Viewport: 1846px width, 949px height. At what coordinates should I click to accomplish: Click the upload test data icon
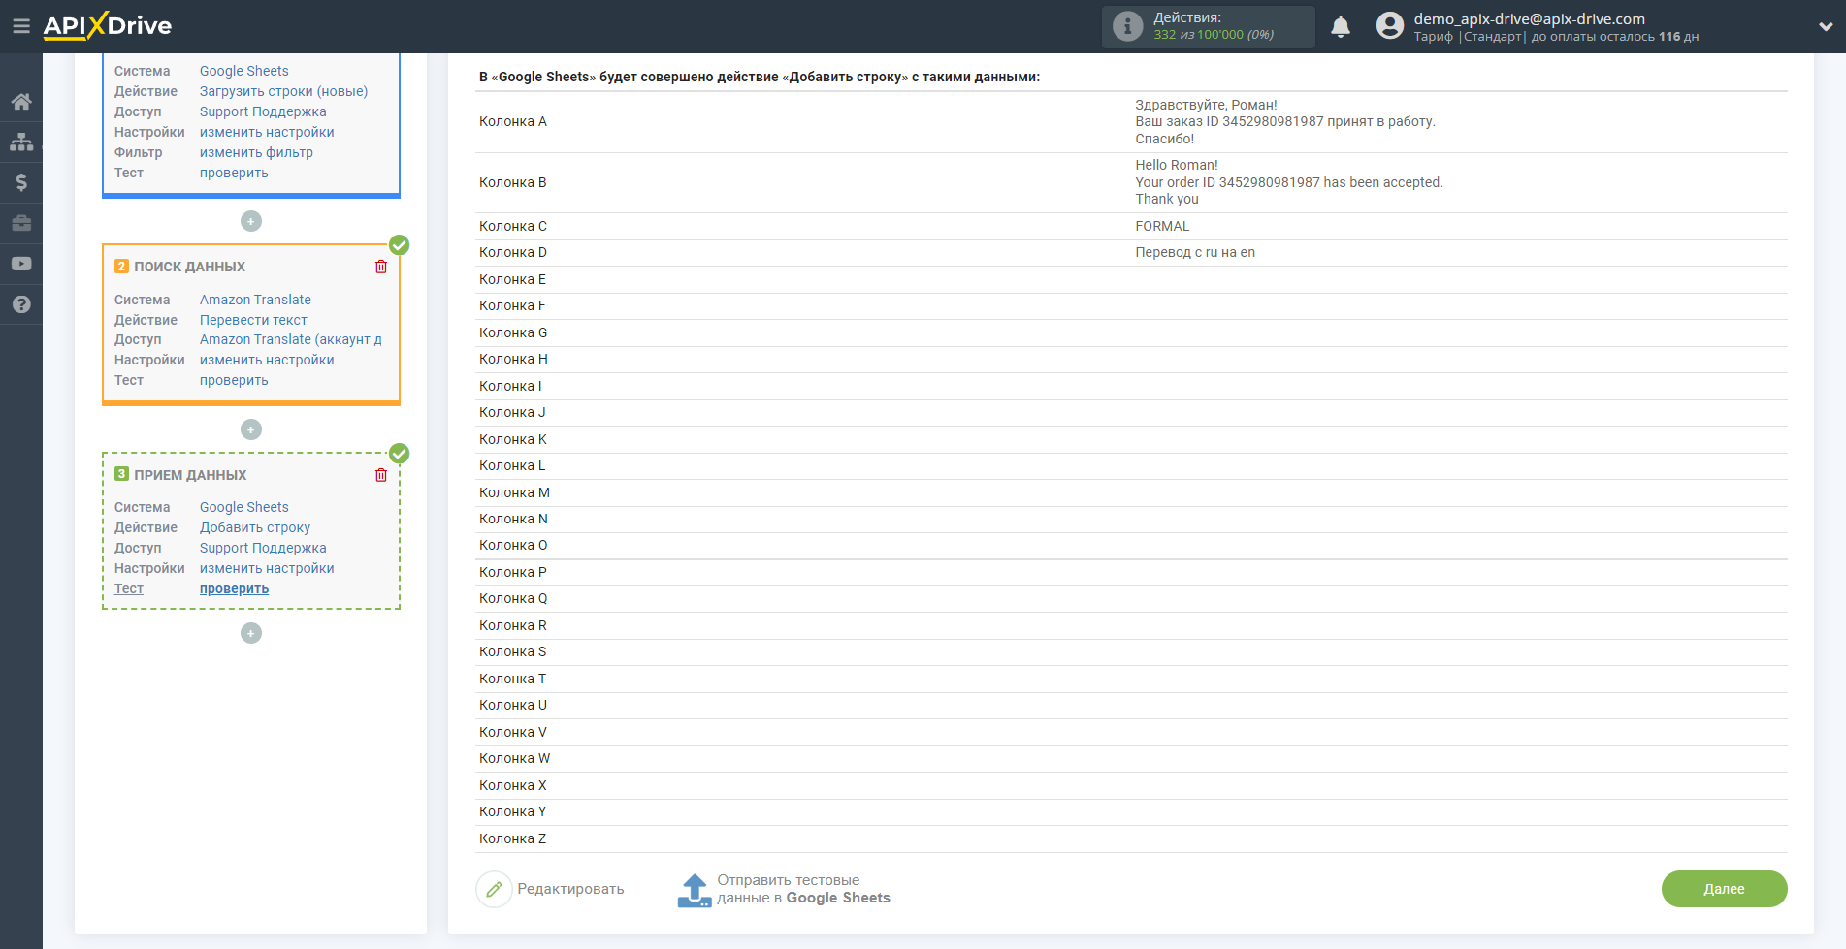(x=695, y=890)
